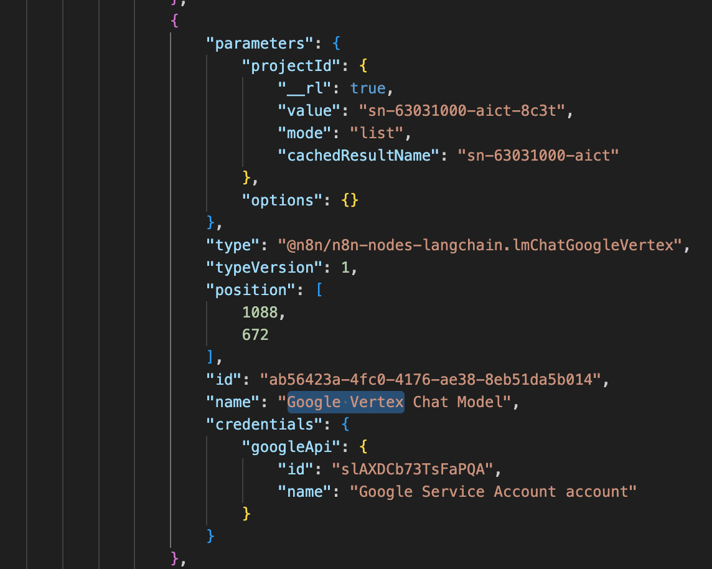Click the "name" key under googleApi
Viewport: 712px width, 569px height.
pos(304,491)
